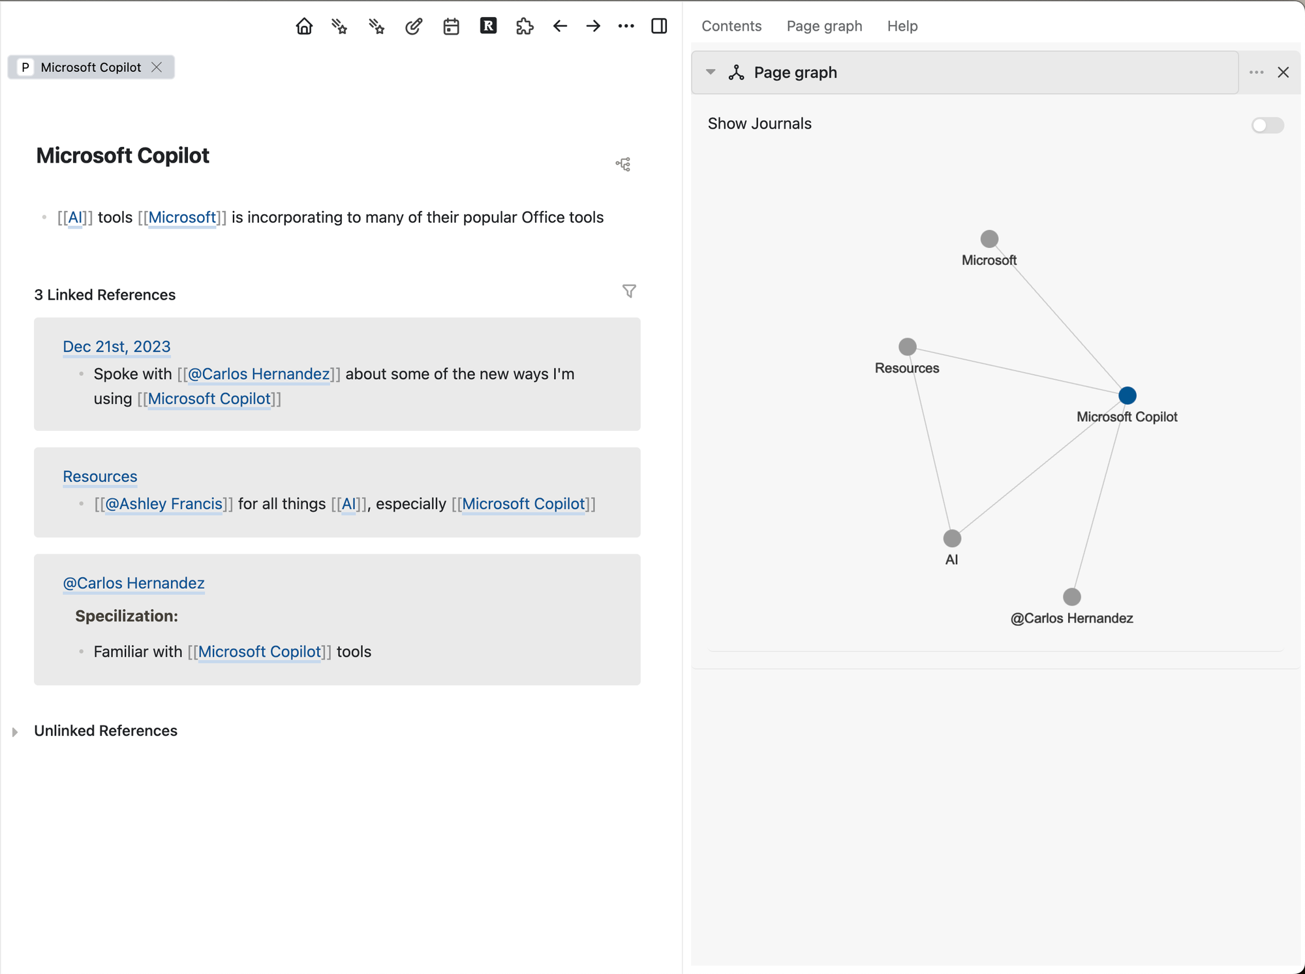Filter the linked references
The image size is (1305, 974).
629,291
